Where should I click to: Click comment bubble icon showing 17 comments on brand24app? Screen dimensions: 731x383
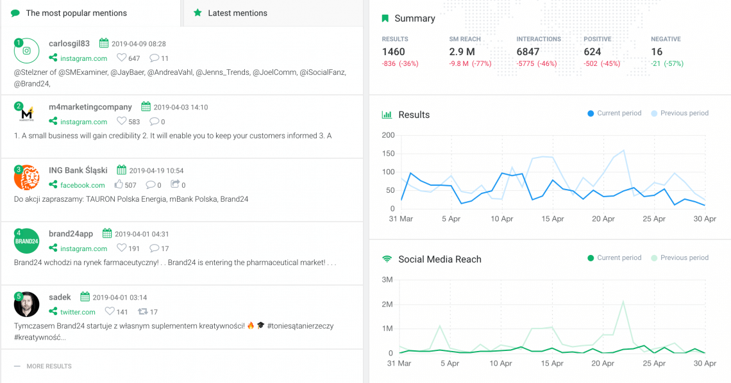coord(155,248)
